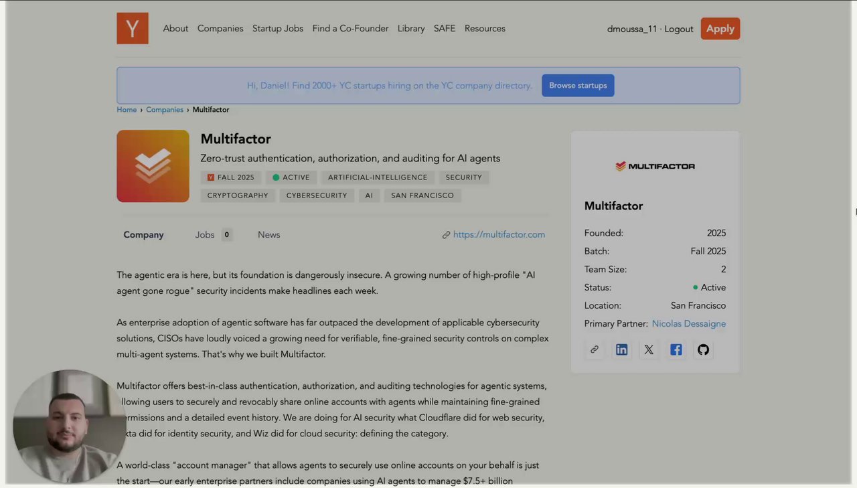Open the GitHub icon in sidebar
The width and height of the screenshot is (857, 488).
(x=703, y=349)
